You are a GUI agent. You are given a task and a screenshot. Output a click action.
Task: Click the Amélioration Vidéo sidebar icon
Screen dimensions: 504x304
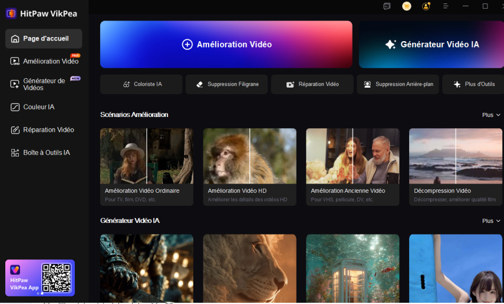point(15,61)
